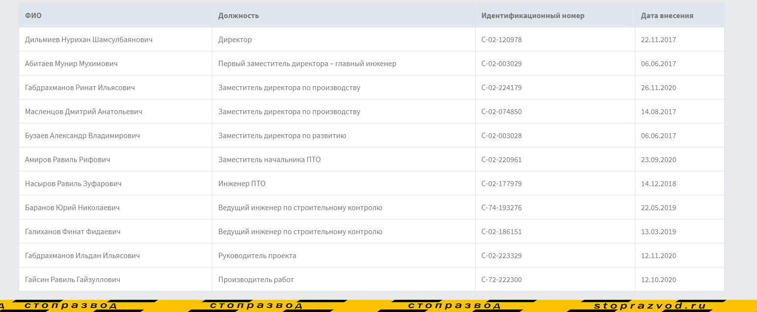Image resolution: width=757 pixels, height=312 pixels.
Task: Click the date 23.09.2020
Action: click(x=658, y=160)
